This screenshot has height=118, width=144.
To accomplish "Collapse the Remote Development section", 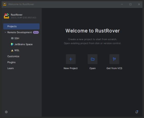I will (x=5, y=32).
